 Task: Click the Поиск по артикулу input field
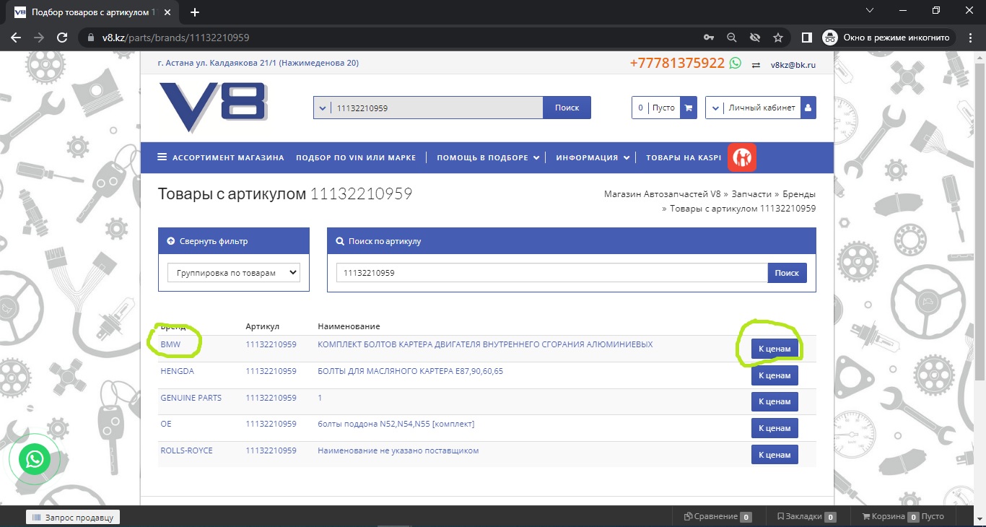tap(552, 273)
